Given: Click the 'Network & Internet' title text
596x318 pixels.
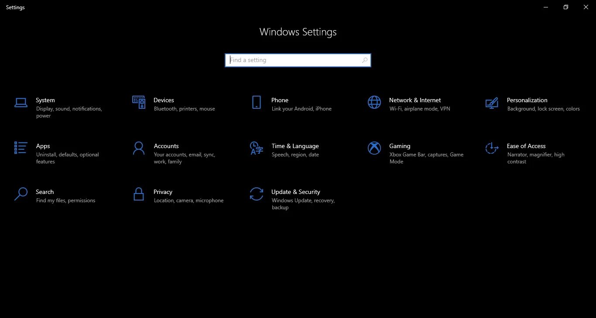Looking at the screenshot, I should 415,100.
